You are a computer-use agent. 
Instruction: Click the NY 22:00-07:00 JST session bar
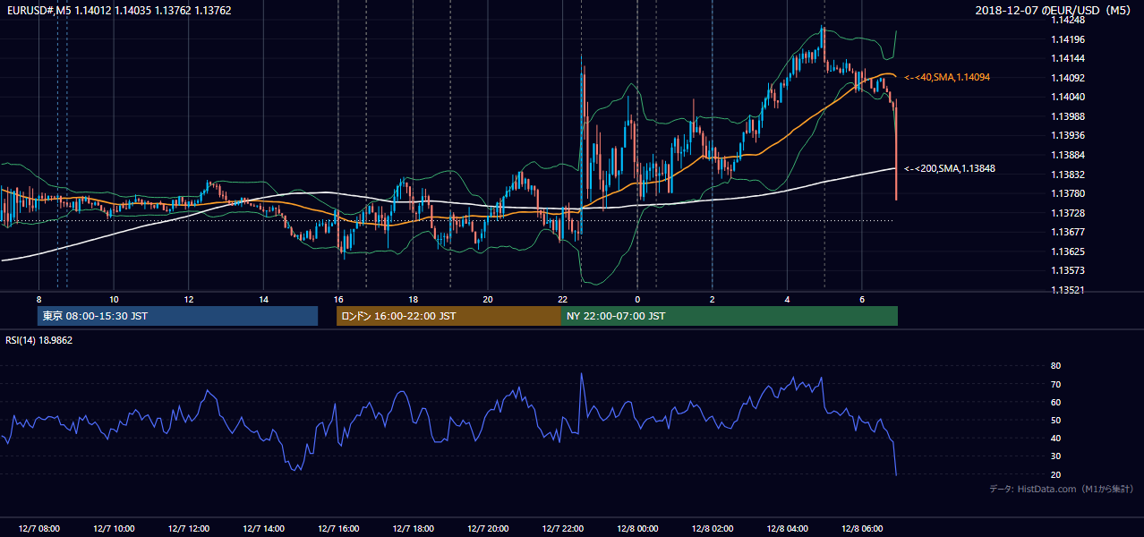point(730,316)
